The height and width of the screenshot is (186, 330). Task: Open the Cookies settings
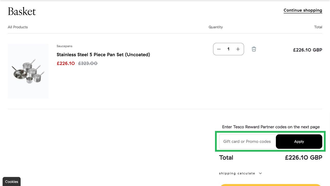(x=11, y=182)
